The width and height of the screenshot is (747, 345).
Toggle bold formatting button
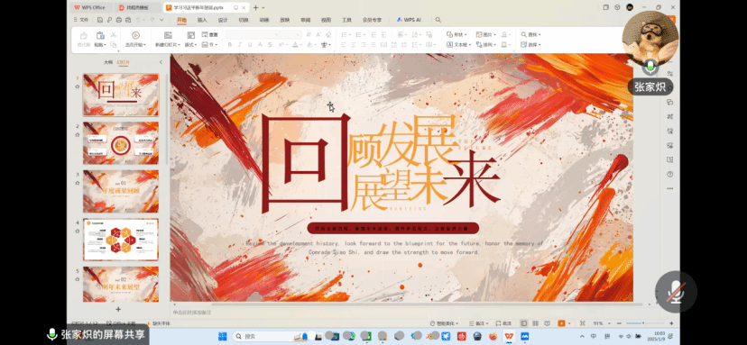click(229, 45)
